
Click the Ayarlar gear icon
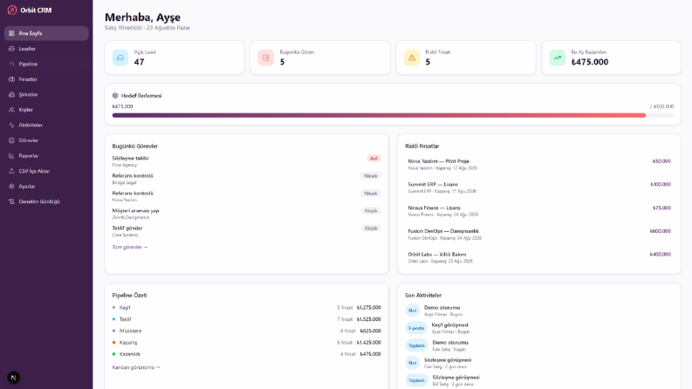tap(11, 186)
